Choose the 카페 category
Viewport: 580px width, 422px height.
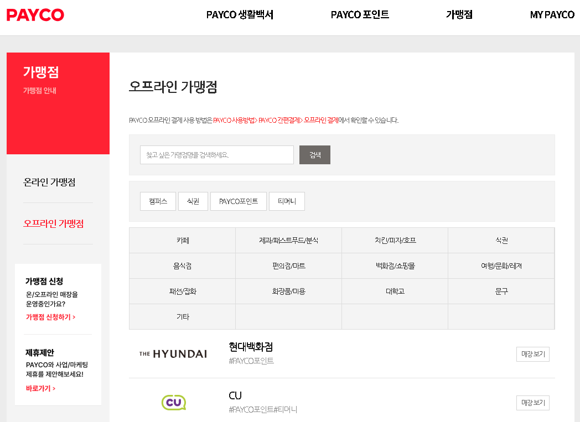click(183, 241)
